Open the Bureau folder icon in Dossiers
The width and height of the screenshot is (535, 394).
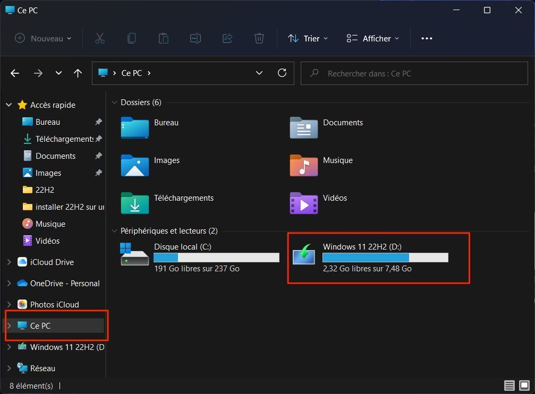[135, 127]
